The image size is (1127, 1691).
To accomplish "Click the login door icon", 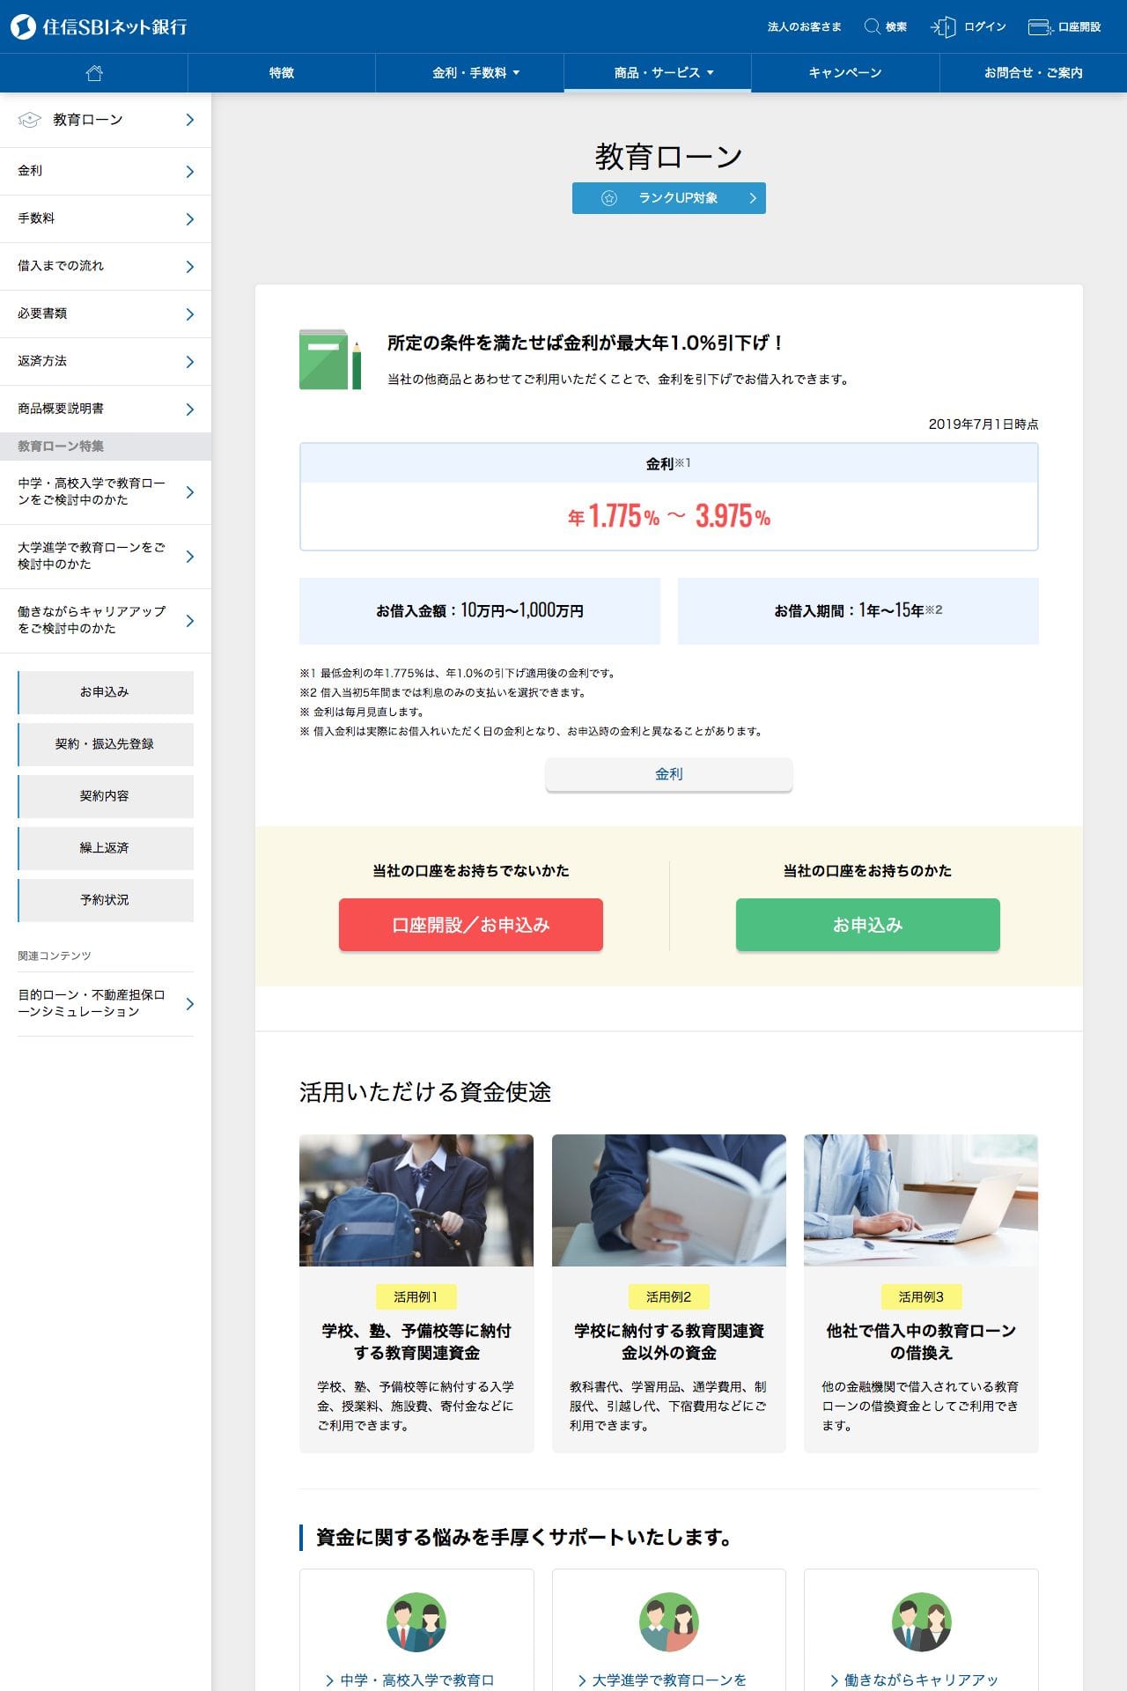I will [x=943, y=27].
